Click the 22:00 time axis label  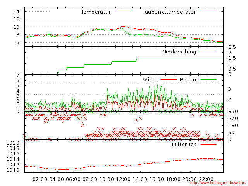pyautogui.click(x=206, y=179)
